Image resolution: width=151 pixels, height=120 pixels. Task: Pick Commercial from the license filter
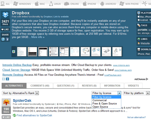pyautogui.click(x=99, y=100)
